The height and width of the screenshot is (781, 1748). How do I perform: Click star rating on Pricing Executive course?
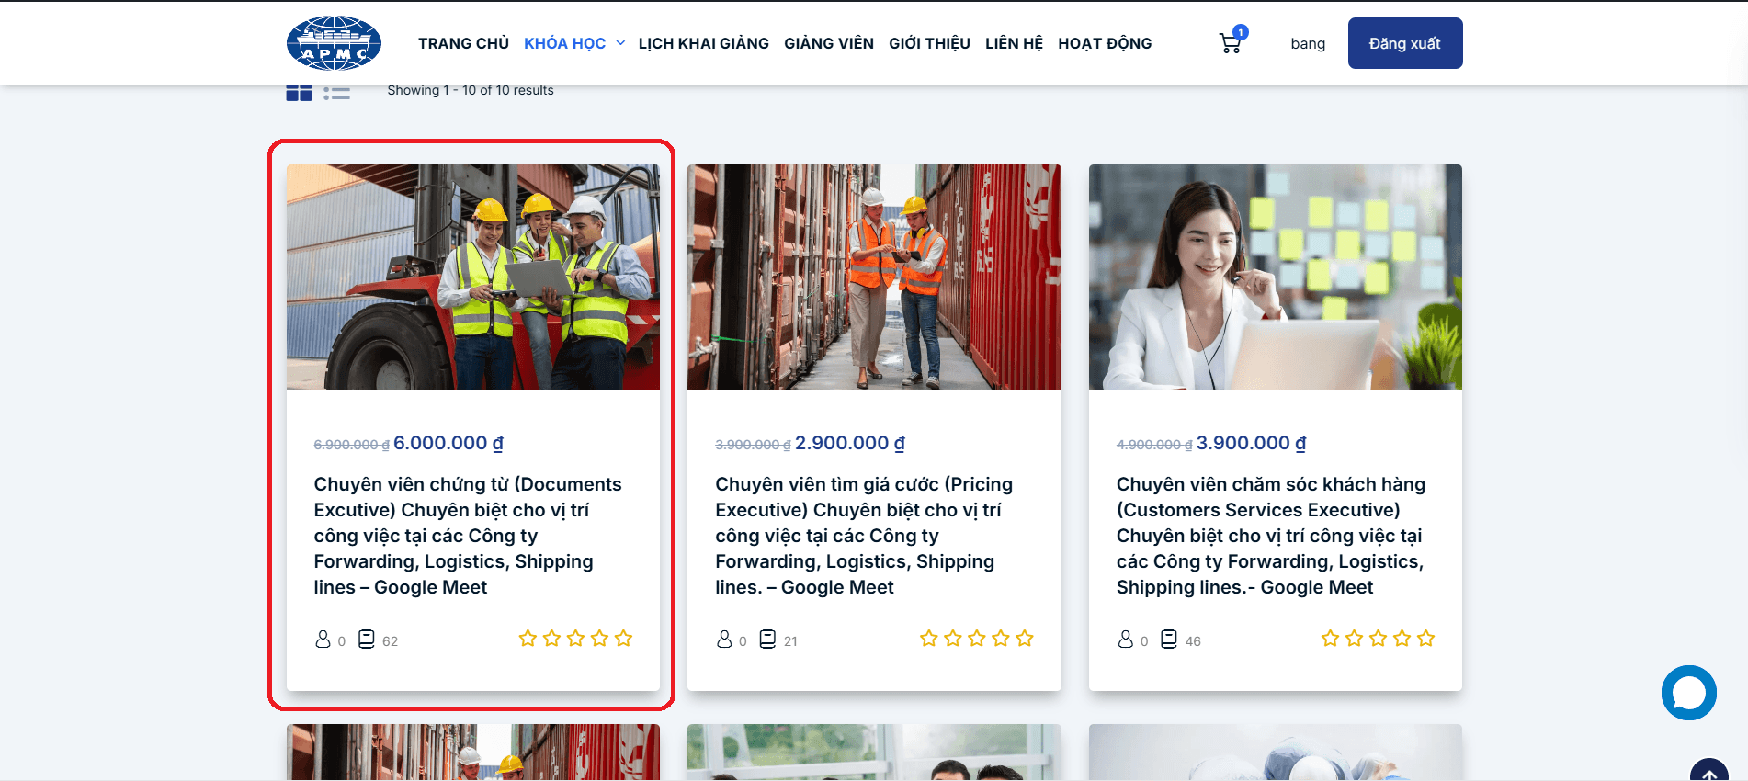pos(976,639)
